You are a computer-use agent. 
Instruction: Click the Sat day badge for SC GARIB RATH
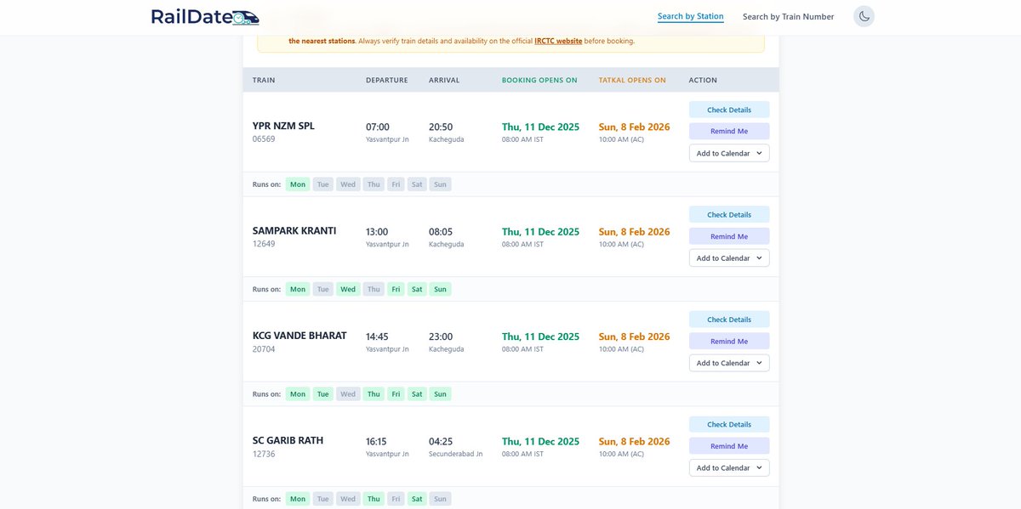click(417, 499)
